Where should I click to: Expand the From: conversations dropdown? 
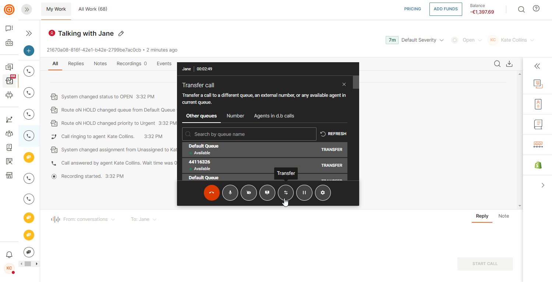coord(89,219)
